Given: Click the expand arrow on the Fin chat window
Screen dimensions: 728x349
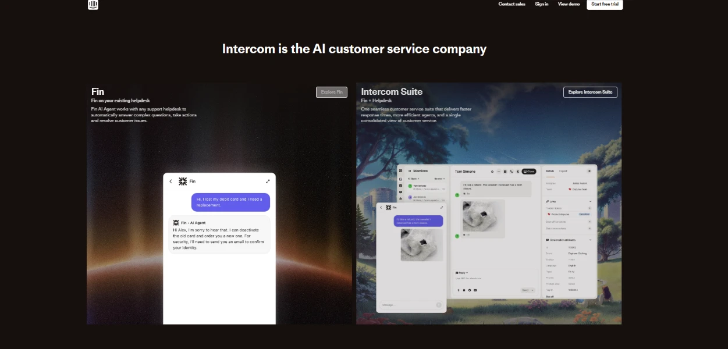Looking at the screenshot, I should pyautogui.click(x=268, y=181).
